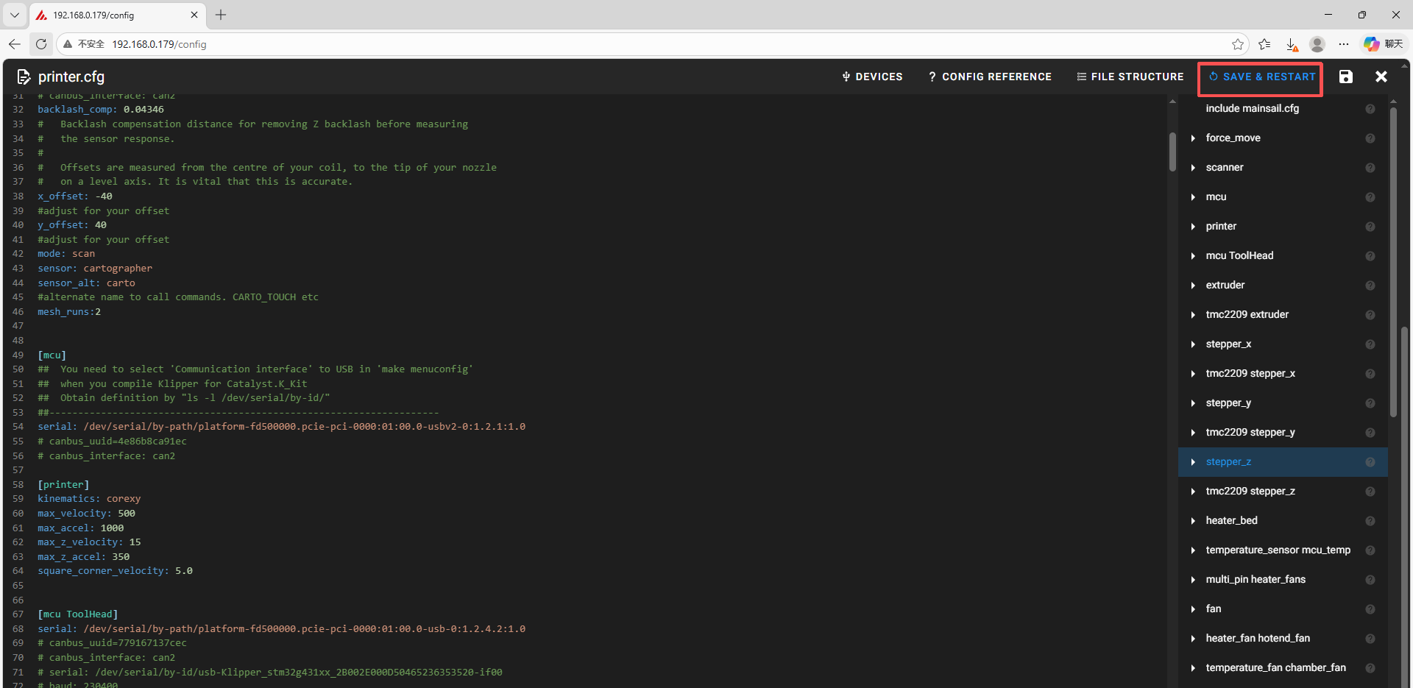
Task: Click the browser refresh icon
Action: point(41,44)
